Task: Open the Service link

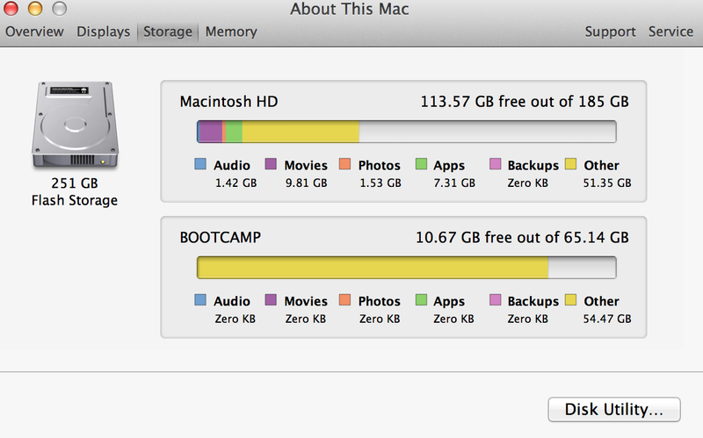Action: [670, 32]
